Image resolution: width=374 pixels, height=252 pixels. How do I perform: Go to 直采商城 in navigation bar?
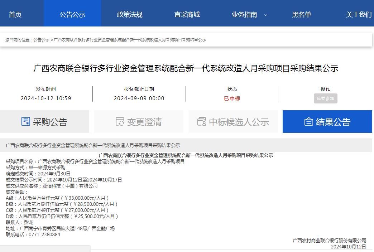tap(187, 15)
